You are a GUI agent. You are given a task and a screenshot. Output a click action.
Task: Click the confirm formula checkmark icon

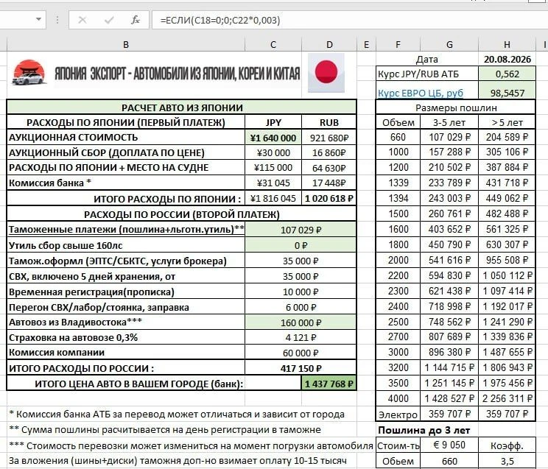109,21
